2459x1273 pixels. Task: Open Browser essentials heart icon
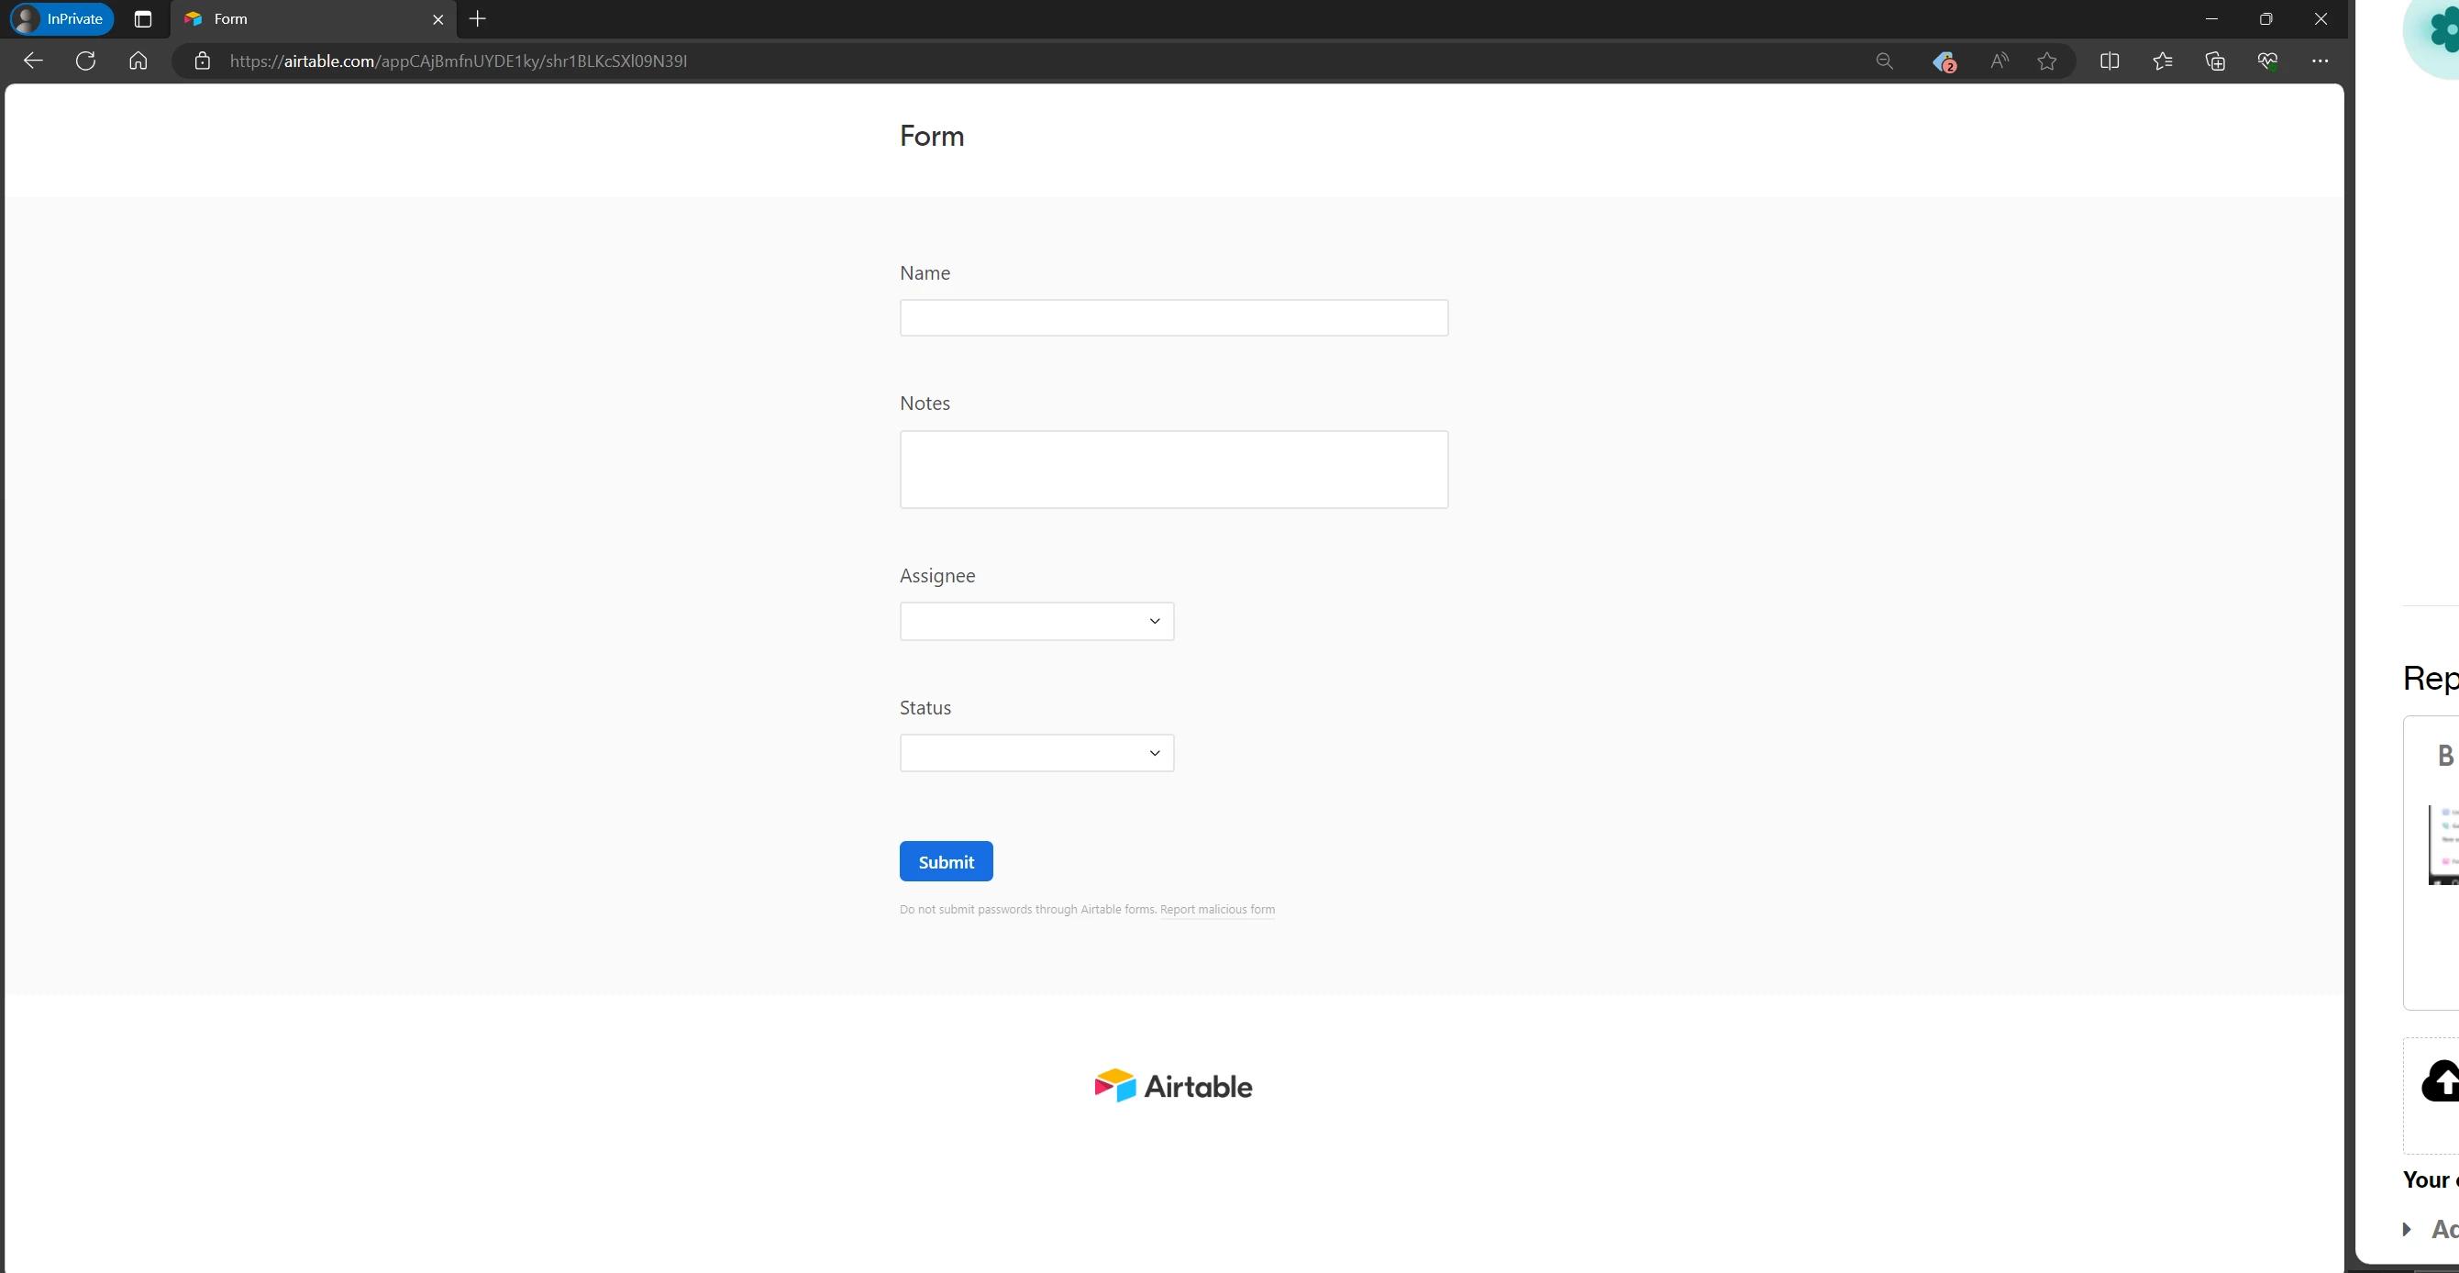tap(2268, 61)
